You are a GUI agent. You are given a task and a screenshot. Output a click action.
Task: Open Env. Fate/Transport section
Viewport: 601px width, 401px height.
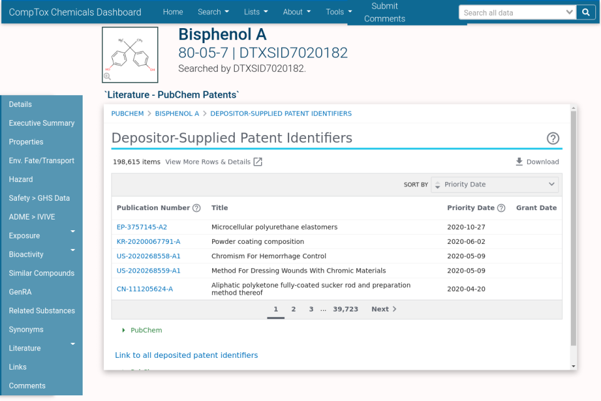click(42, 161)
